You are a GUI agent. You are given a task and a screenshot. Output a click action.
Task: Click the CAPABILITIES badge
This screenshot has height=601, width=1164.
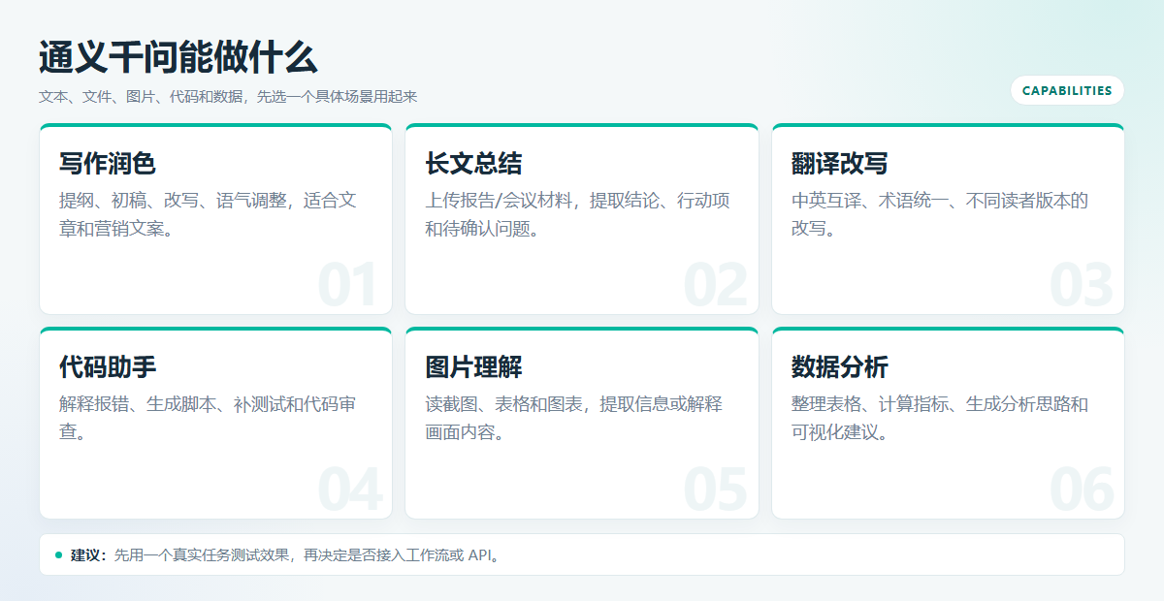tap(1067, 90)
